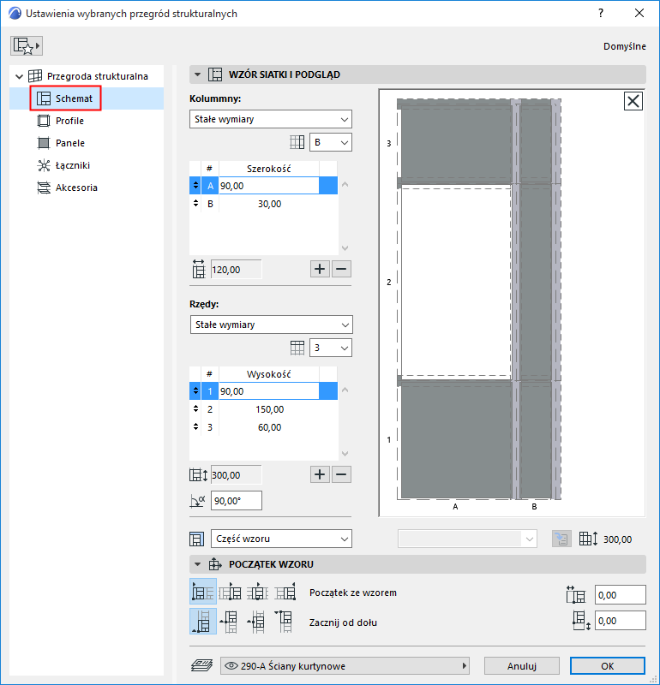
Task: Click the vertical offset icon
Action: (582, 621)
